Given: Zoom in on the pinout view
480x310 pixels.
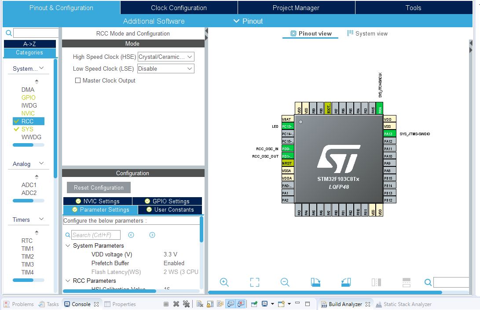Looking at the screenshot, I should click(224, 282).
